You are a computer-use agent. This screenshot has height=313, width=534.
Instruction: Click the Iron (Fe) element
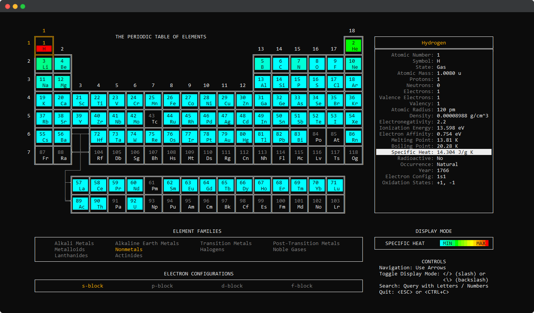(x=171, y=100)
